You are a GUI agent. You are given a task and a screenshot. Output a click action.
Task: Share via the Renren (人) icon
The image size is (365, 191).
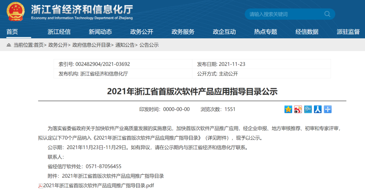[x=318, y=109]
